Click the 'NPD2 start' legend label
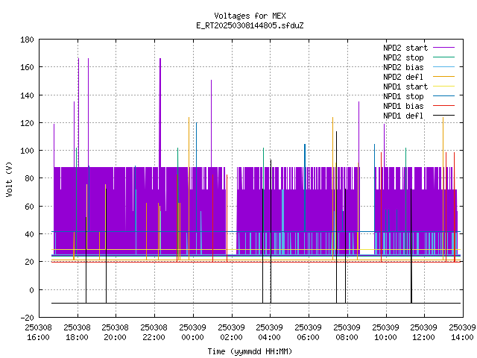The width and height of the screenshot is (477, 358). 405,48
